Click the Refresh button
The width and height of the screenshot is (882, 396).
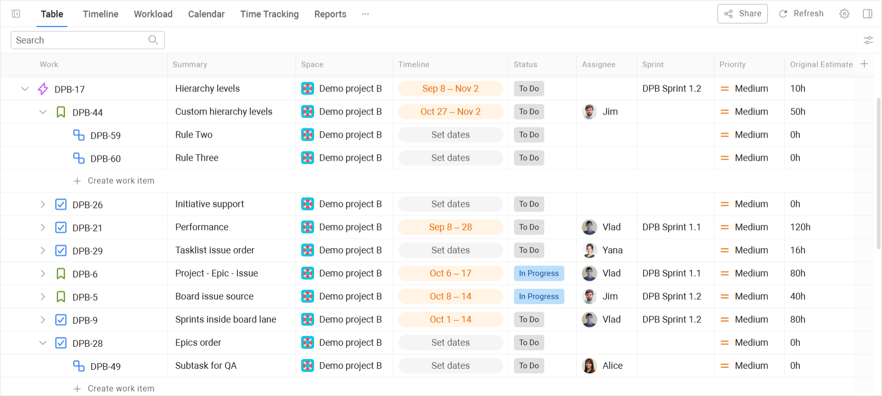pos(801,14)
